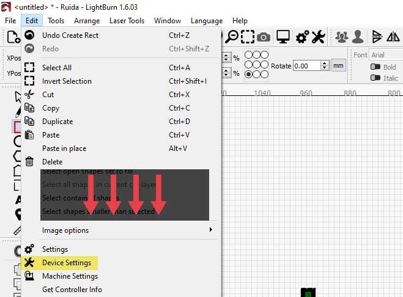Click the Undo arrow icon in menu
This screenshot has height=297, width=403.
coord(29,35)
